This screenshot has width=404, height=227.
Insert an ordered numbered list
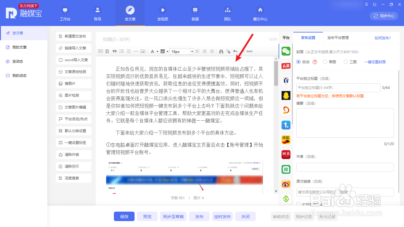click(122, 51)
